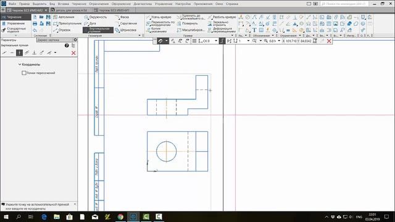395x222 pixels.
Task: Click the X coordinate field
Action: click(291, 41)
